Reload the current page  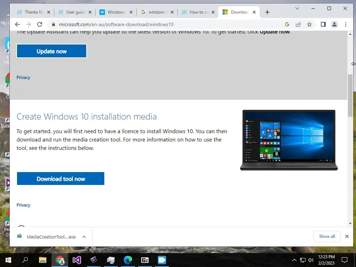coord(40,25)
